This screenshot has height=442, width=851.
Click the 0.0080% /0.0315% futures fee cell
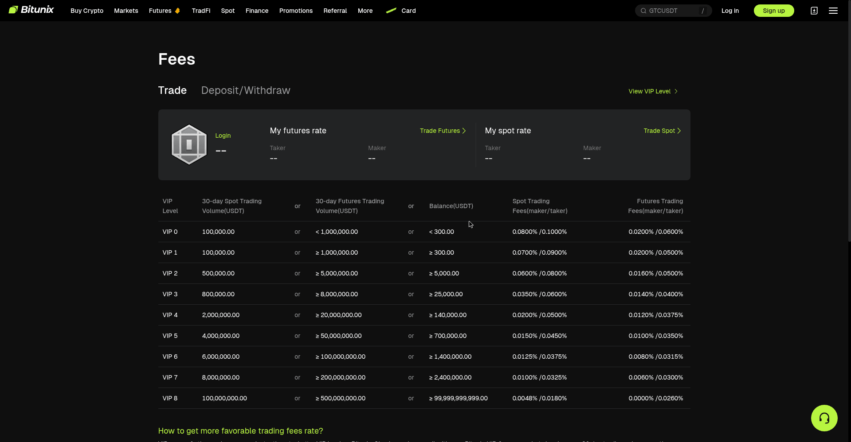[x=655, y=357]
